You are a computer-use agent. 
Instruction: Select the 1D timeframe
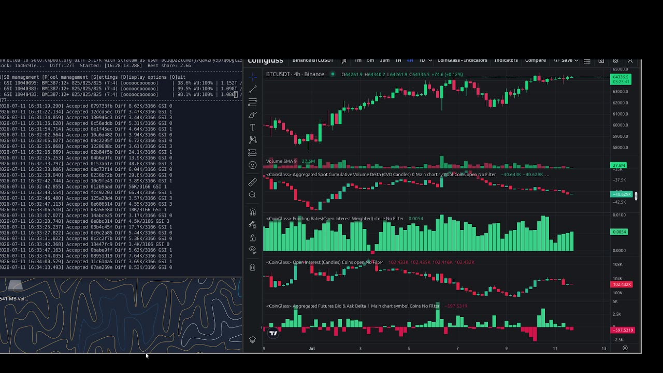pos(422,61)
